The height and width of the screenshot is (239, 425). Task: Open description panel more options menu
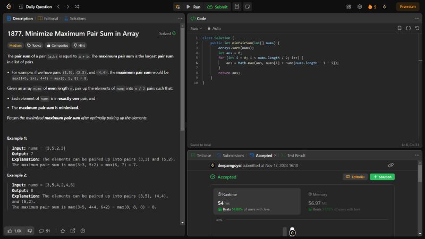pyautogui.click(x=180, y=19)
